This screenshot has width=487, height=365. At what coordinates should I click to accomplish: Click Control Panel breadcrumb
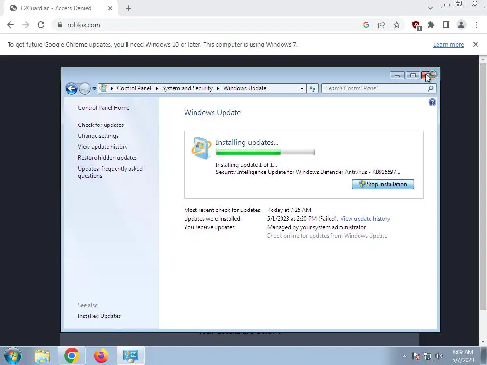(134, 88)
